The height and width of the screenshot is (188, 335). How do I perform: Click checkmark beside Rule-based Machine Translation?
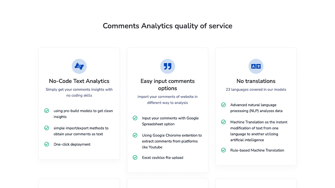[x=224, y=150]
